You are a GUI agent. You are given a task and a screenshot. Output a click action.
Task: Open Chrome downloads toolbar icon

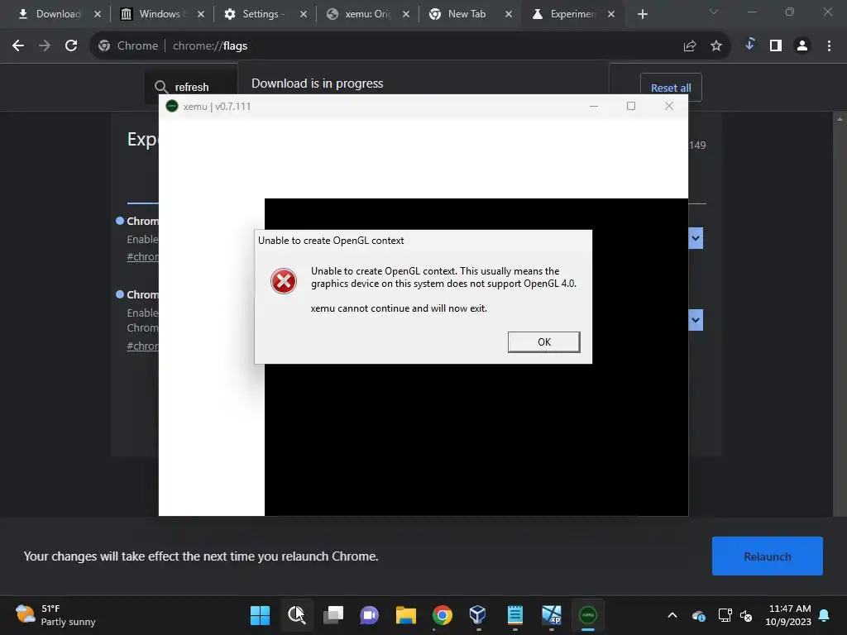coord(749,45)
